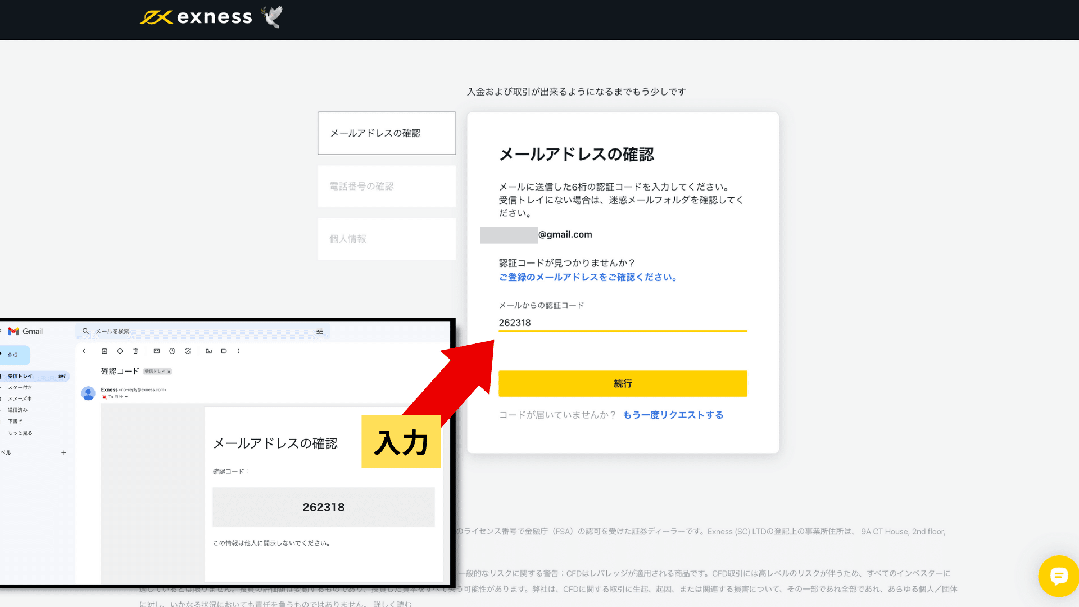Click the ご登録のメールアドレスをご確認ください link
This screenshot has height=607, width=1079.
point(588,278)
